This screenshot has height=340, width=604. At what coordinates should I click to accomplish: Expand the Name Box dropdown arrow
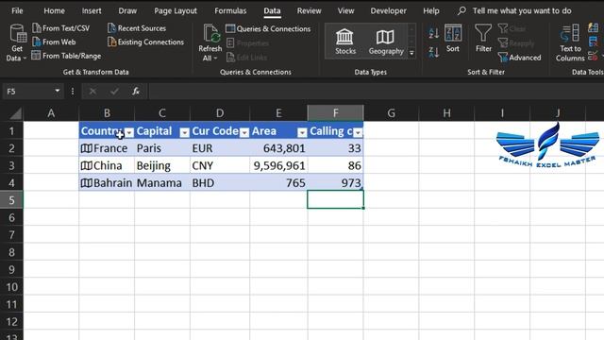(x=57, y=92)
